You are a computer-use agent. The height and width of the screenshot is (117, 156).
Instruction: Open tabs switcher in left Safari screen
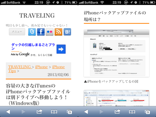point(69,112)
